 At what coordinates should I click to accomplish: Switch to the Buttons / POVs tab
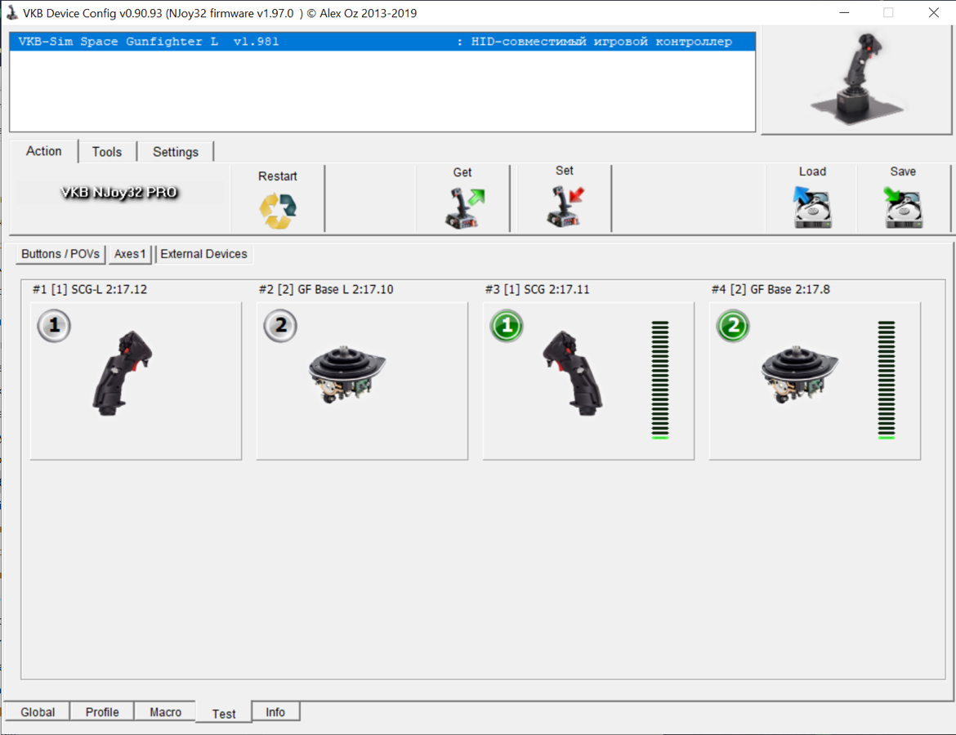(60, 254)
